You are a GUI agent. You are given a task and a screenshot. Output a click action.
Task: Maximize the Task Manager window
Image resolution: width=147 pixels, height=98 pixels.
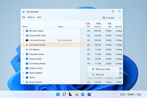tap(113, 11)
